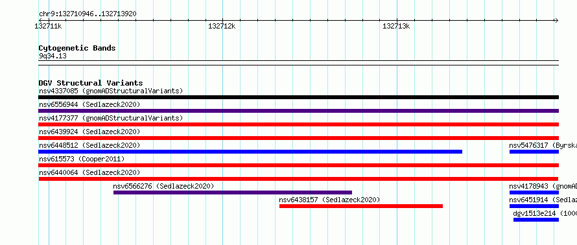
Task: Click the red nsv6440064 variant bar
Action: (298, 179)
